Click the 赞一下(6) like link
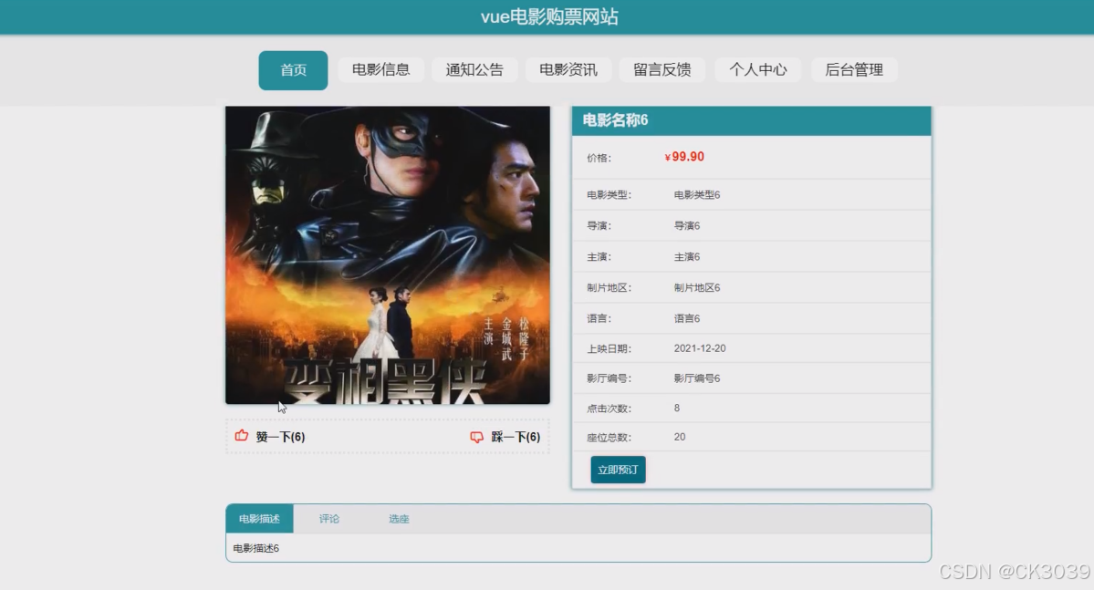Image resolution: width=1094 pixels, height=590 pixels. pos(280,437)
